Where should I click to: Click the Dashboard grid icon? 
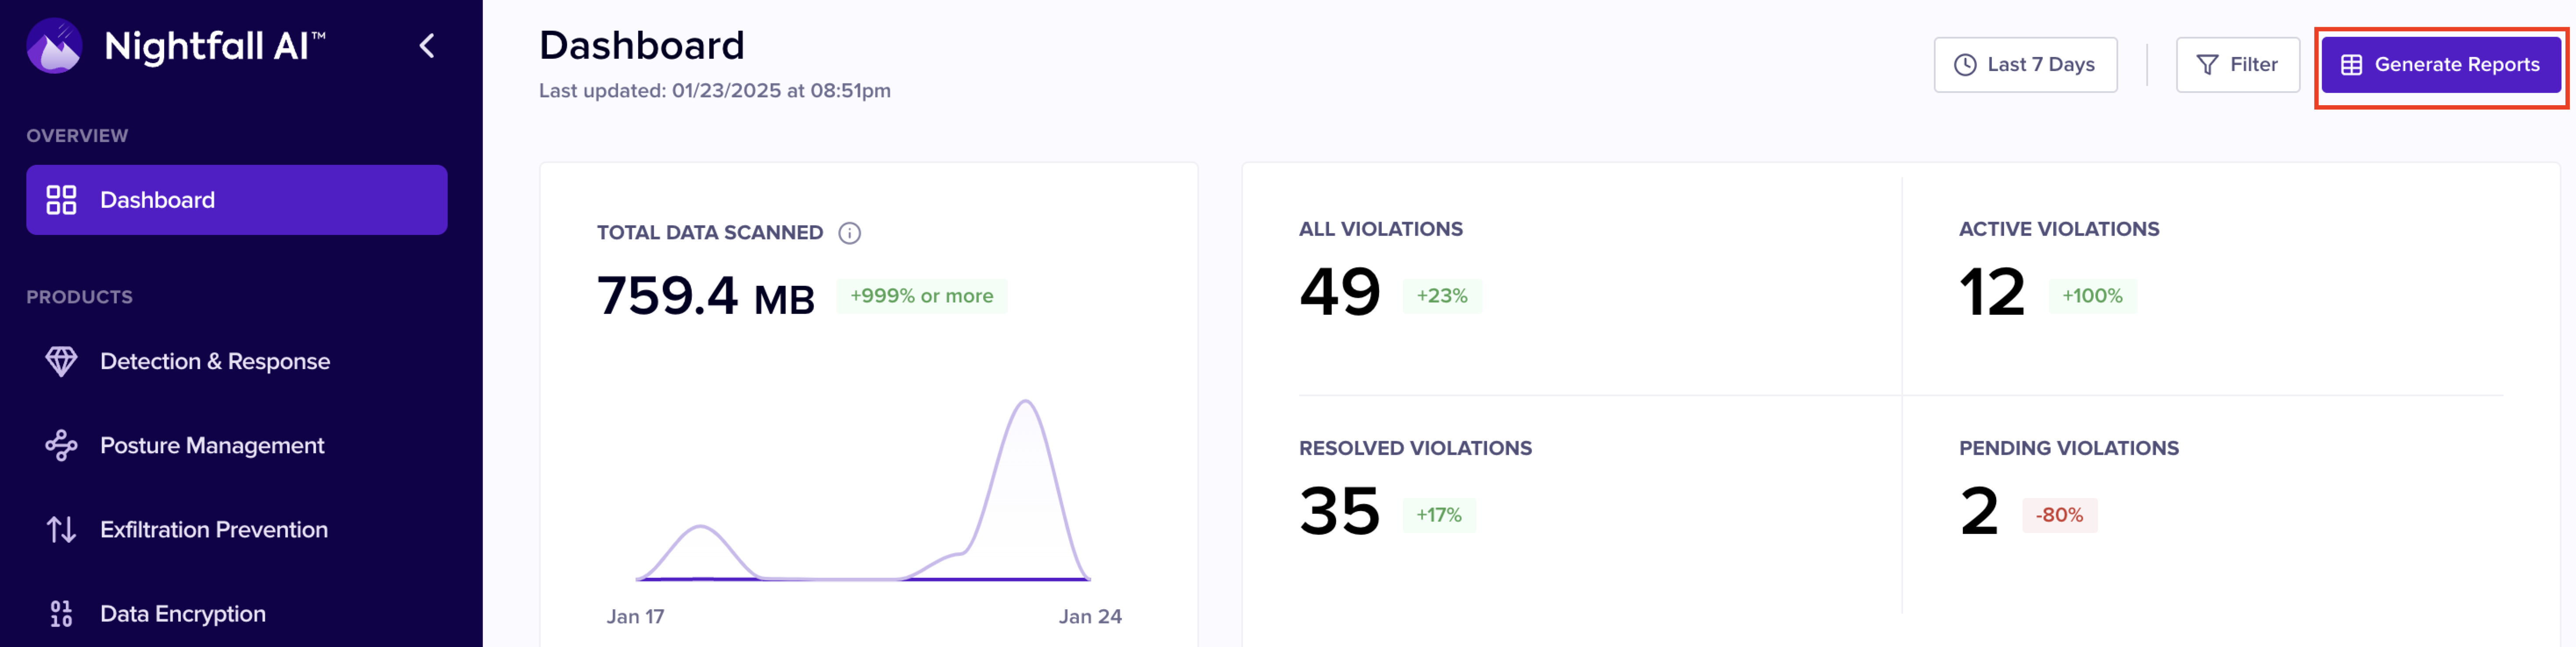61,200
